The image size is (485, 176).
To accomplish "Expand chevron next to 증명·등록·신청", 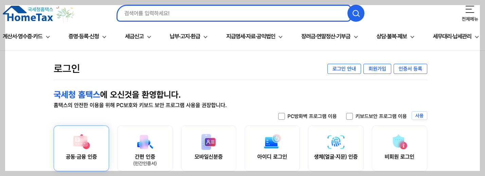I will pos(104,37).
